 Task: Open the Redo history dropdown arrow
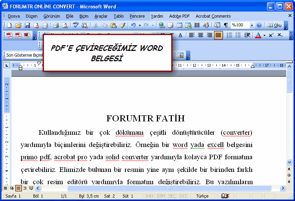tap(153, 25)
